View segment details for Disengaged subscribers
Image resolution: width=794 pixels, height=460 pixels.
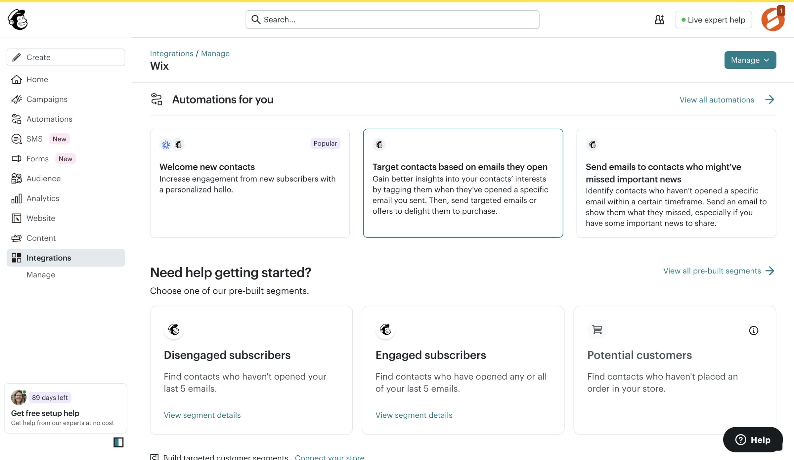point(202,415)
